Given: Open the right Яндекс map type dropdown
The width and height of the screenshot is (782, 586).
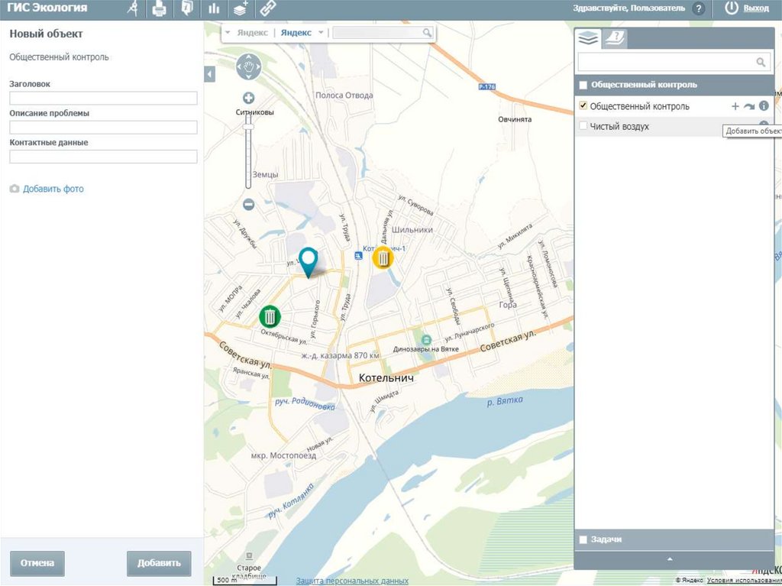Looking at the screenshot, I should click(321, 33).
